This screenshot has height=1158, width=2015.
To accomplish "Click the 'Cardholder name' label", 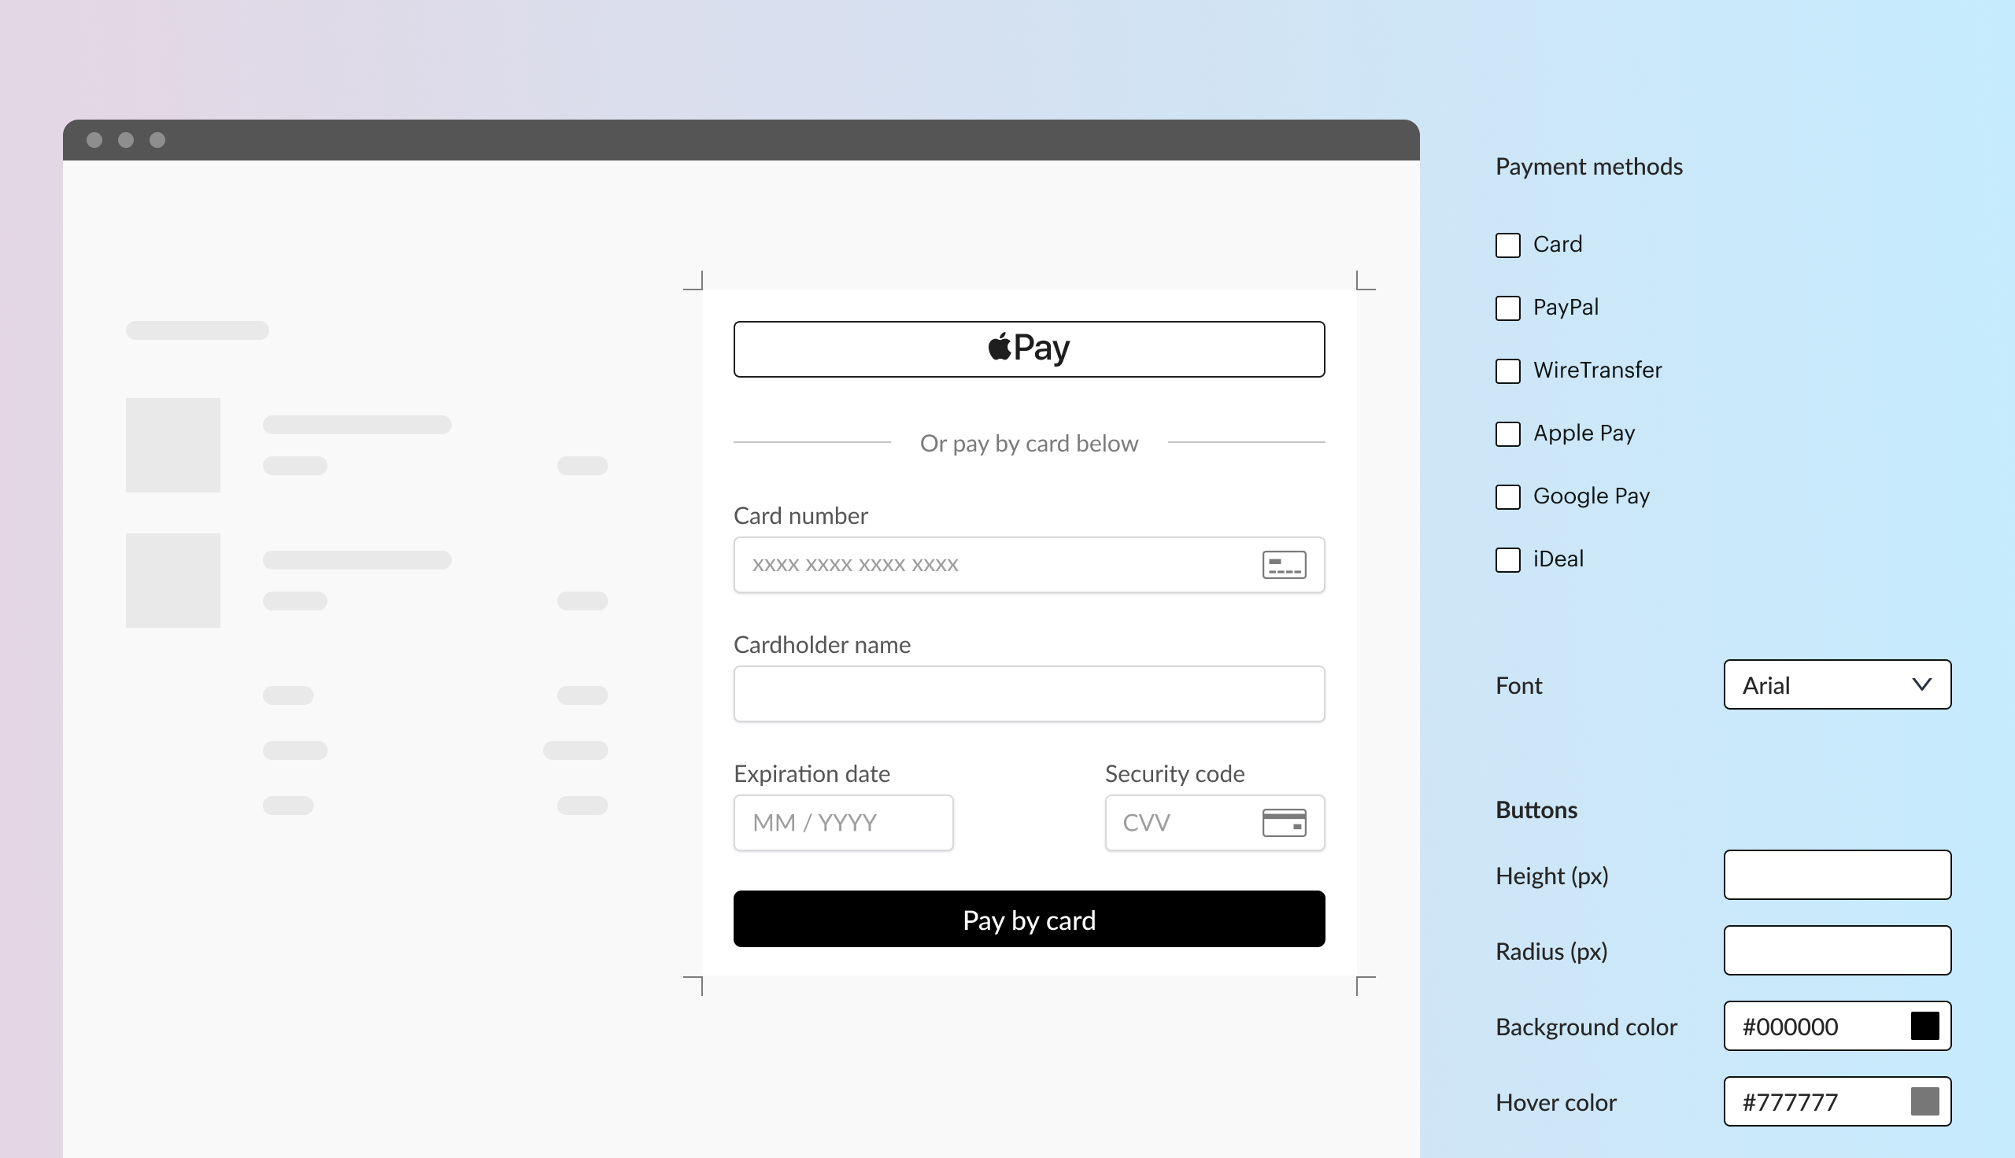I will [822, 644].
